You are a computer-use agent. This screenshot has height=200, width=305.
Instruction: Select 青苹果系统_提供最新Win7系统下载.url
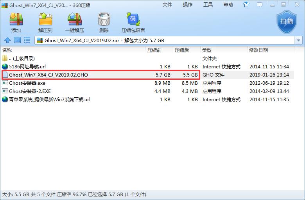coord(50,100)
